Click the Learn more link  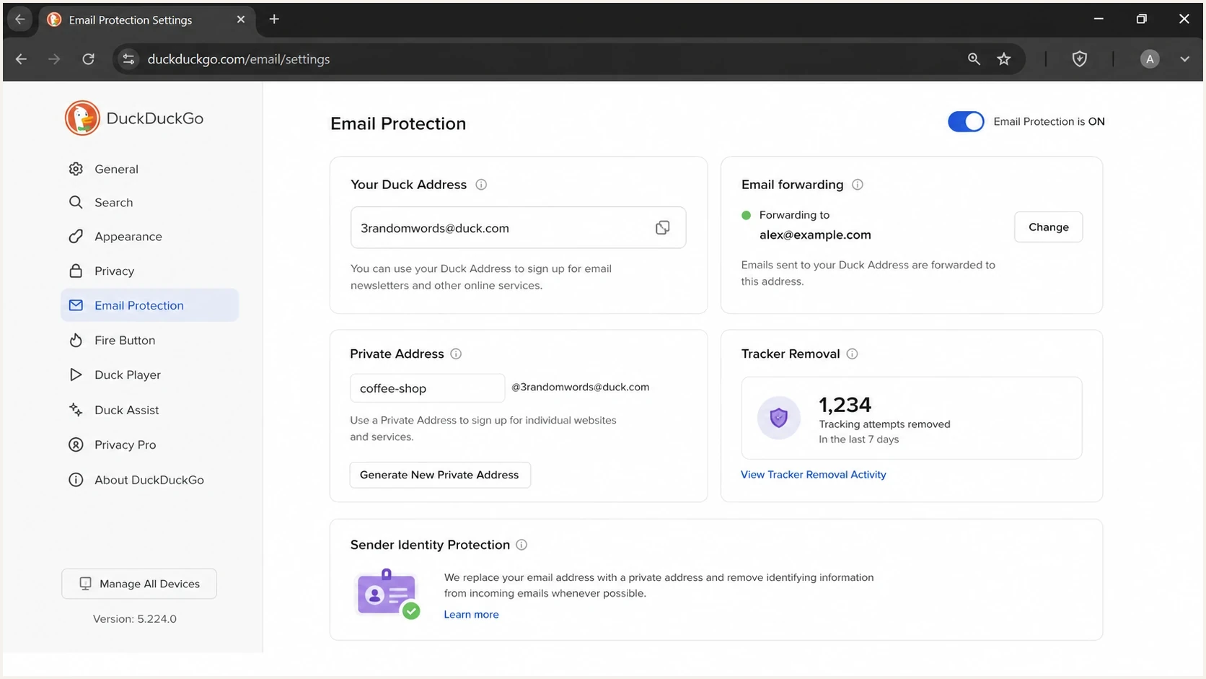471,614
